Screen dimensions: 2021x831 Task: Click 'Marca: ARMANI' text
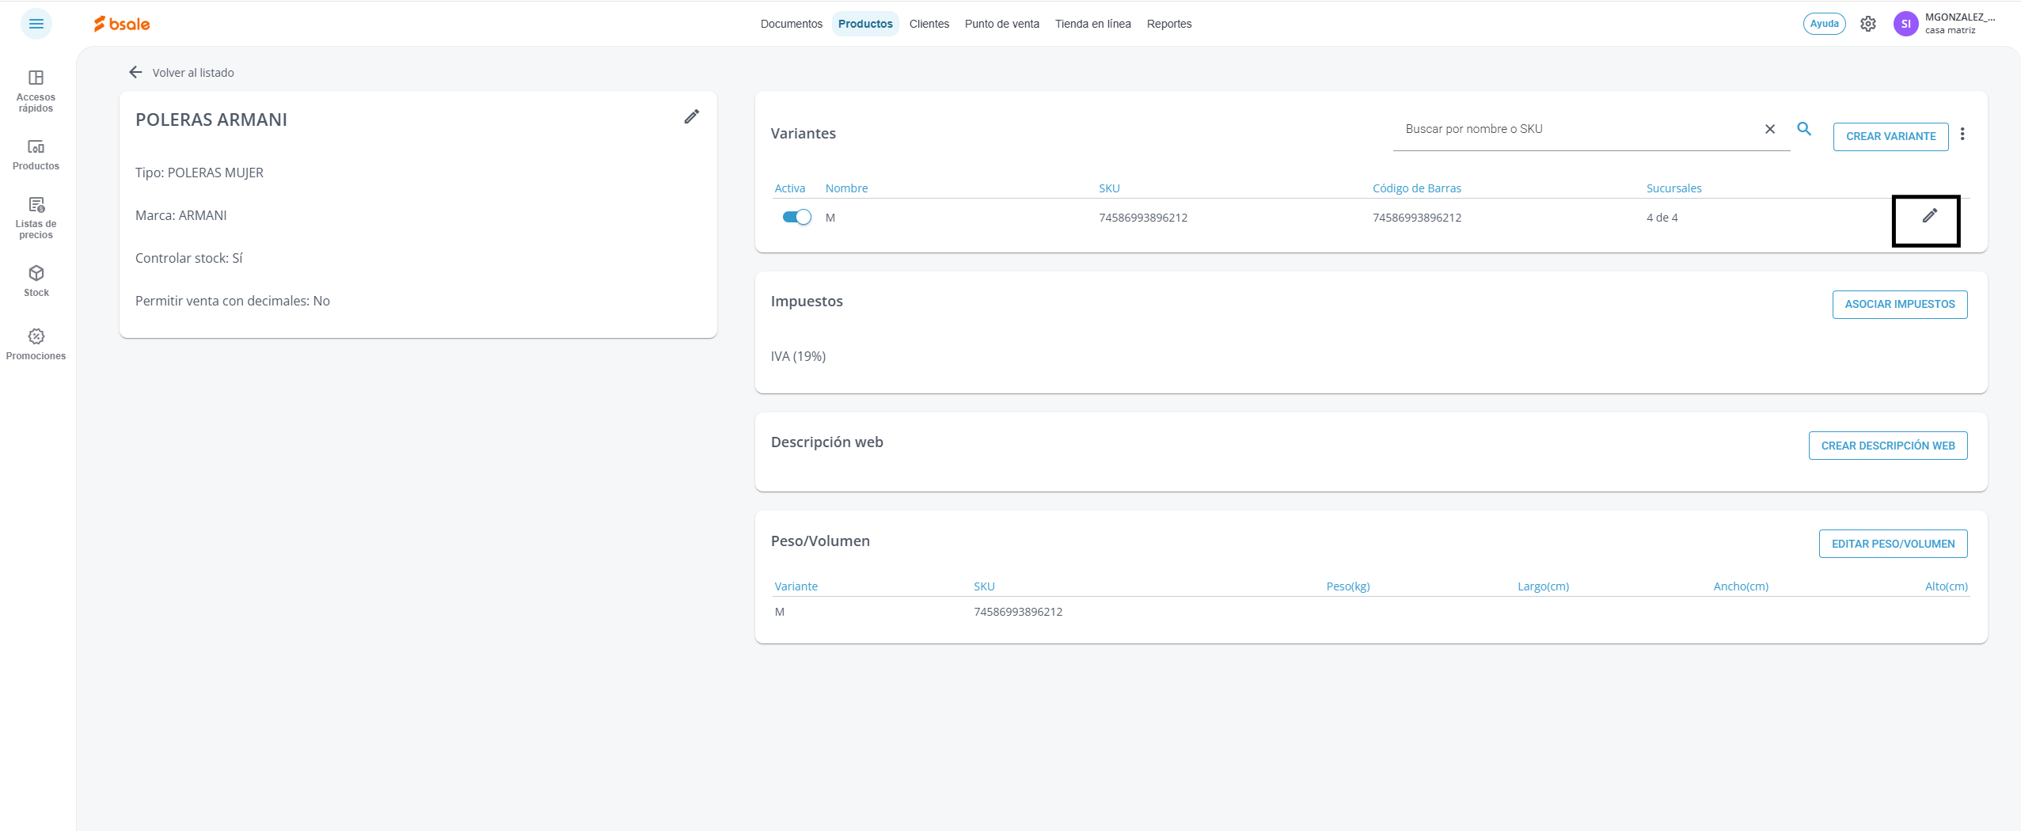[181, 215]
